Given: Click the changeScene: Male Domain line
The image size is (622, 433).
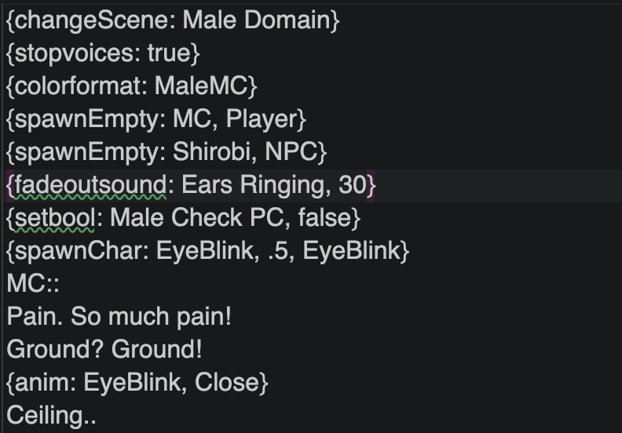Looking at the screenshot, I should pos(173,20).
